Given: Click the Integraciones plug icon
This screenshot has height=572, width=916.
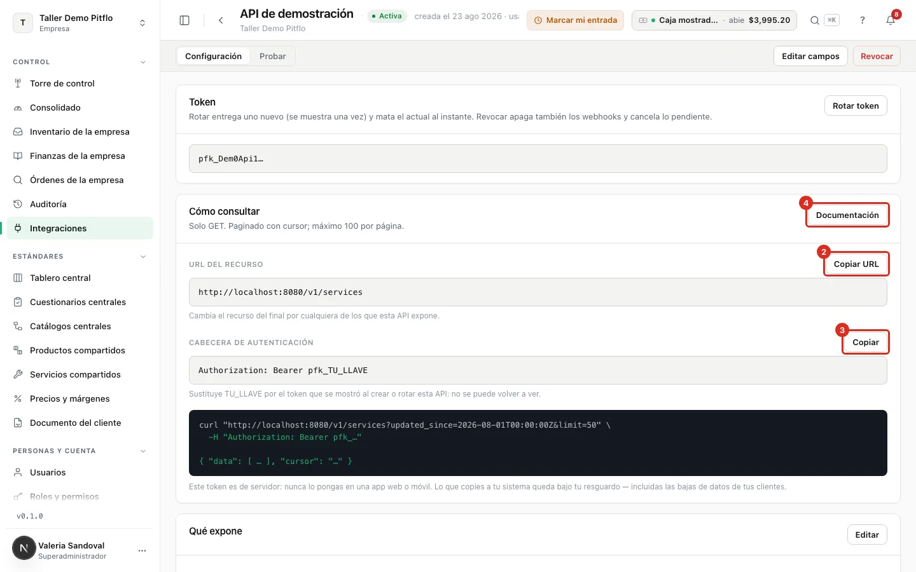Looking at the screenshot, I should pos(18,228).
